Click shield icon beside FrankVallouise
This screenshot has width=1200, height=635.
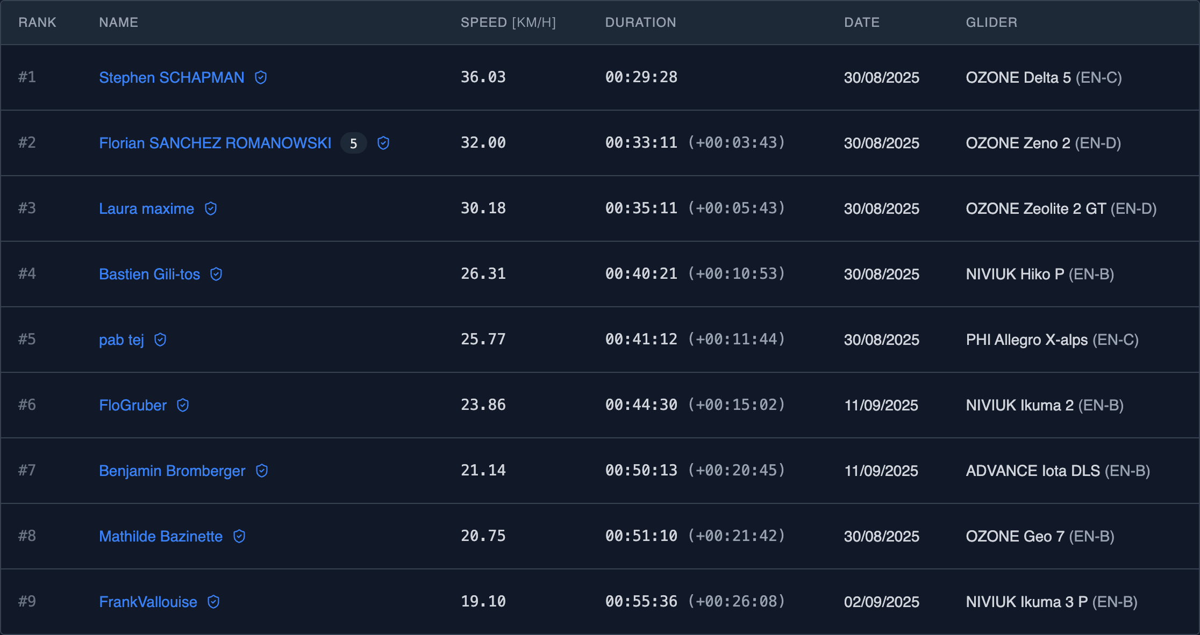(x=213, y=602)
